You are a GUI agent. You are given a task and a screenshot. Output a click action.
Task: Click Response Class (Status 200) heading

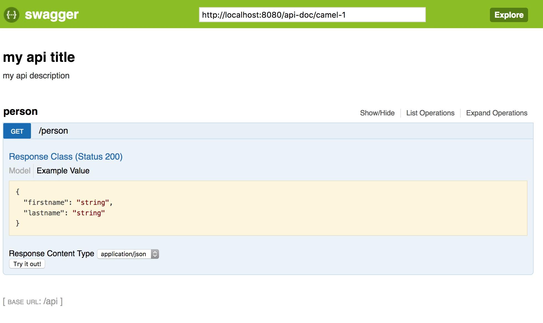click(66, 157)
